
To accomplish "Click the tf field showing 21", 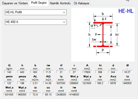I will point(61,72).
